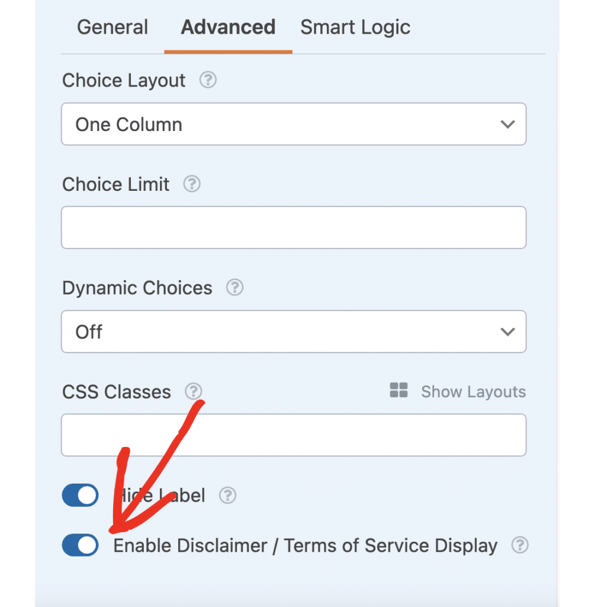Click the Show Layouts link

tap(473, 392)
